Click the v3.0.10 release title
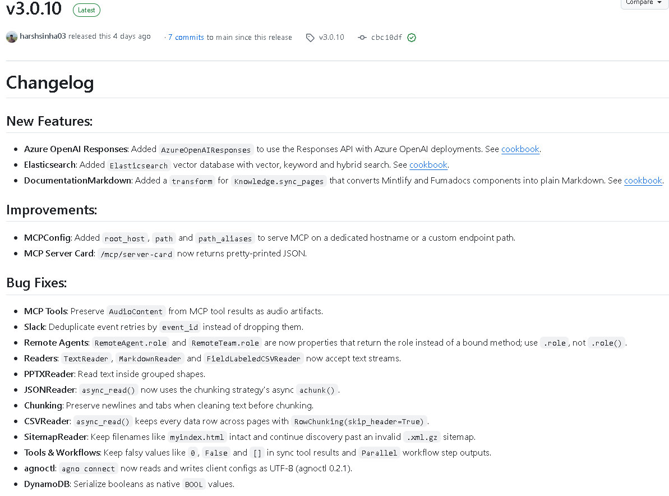This screenshot has height=496, width=669. [34, 9]
